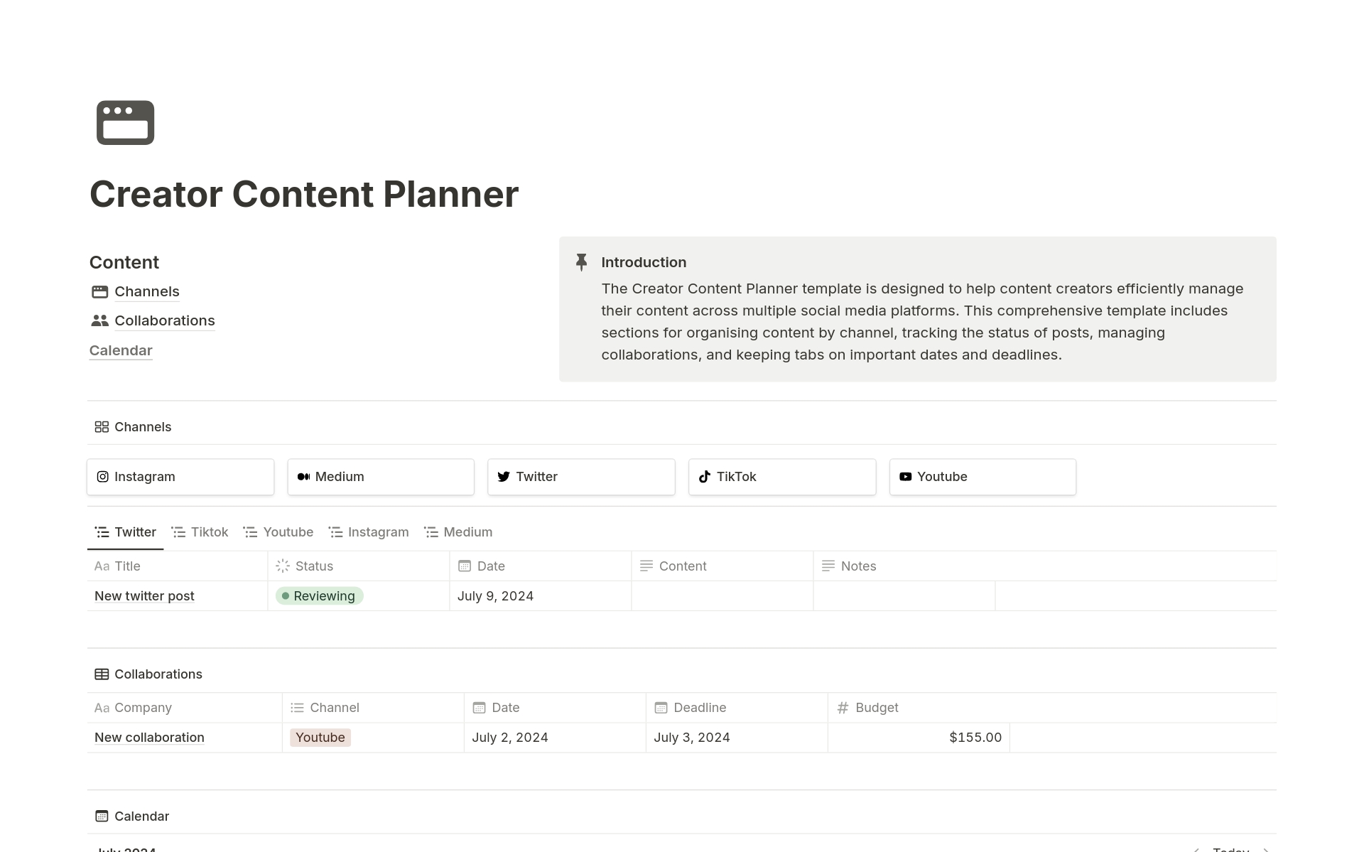The image size is (1364, 852).
Task: Open the Calendar link under Content
Action: pyautogui.click(x=121, y=350)
